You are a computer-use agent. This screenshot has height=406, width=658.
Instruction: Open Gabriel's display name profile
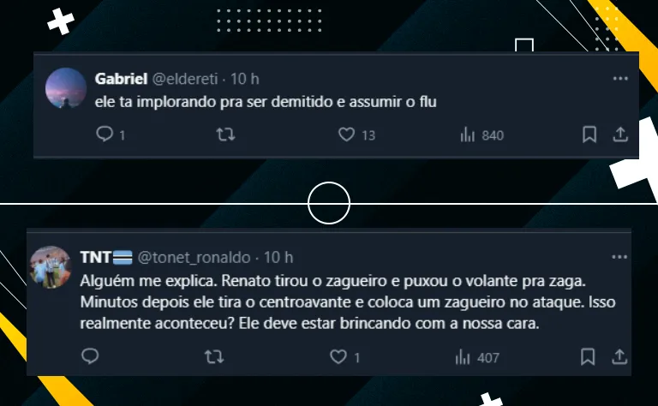click(x=121, y=79)
